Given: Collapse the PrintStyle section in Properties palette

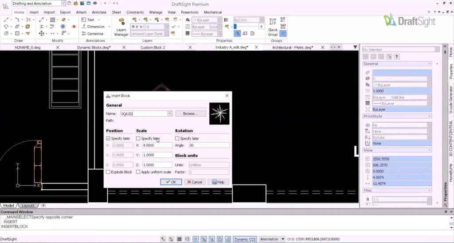Looking at the screenshot, I should 429,116.
